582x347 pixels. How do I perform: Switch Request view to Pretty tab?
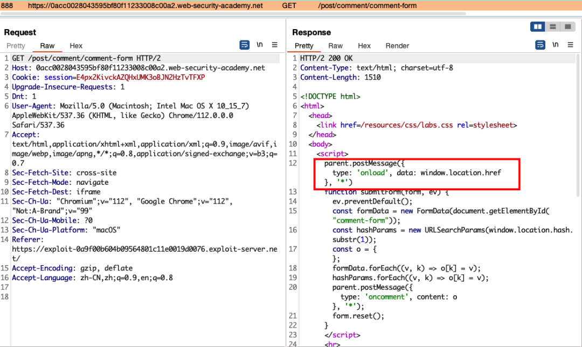coord(16,46)
